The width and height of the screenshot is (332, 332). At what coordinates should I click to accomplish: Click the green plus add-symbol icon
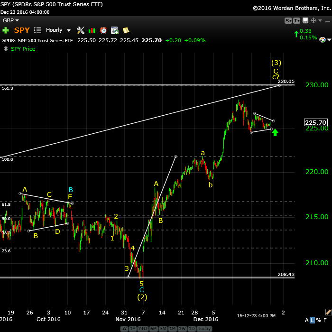tap(6, 30)
